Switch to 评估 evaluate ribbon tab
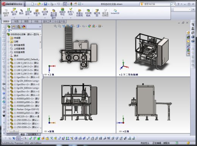 (x=36, y=22)
